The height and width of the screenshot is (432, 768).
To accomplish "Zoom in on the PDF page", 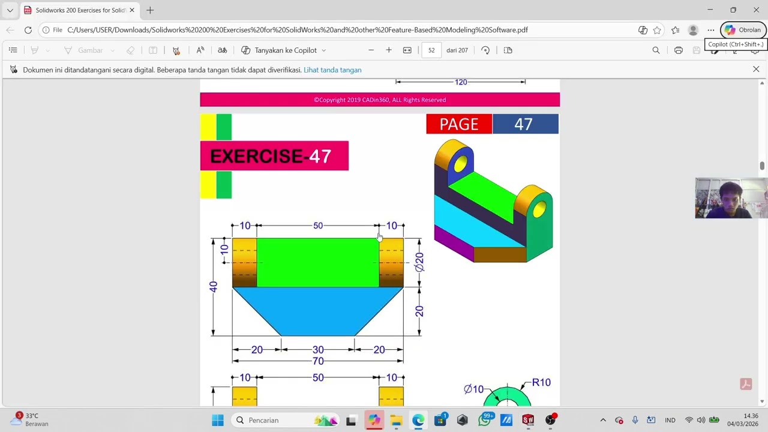I will [x=389, y=50].
